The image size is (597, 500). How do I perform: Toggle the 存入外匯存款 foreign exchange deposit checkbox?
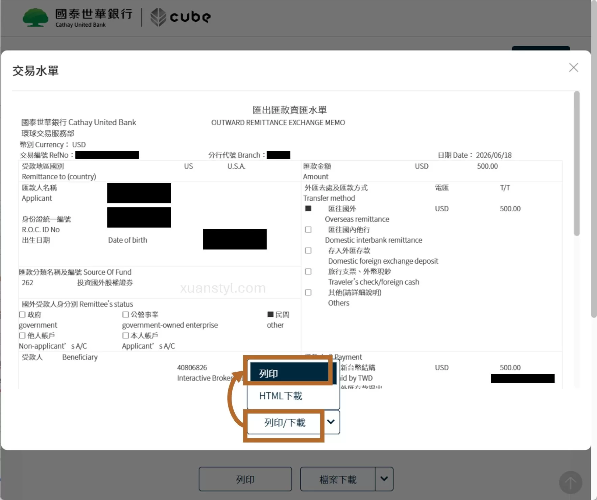[x=308, y=251]
